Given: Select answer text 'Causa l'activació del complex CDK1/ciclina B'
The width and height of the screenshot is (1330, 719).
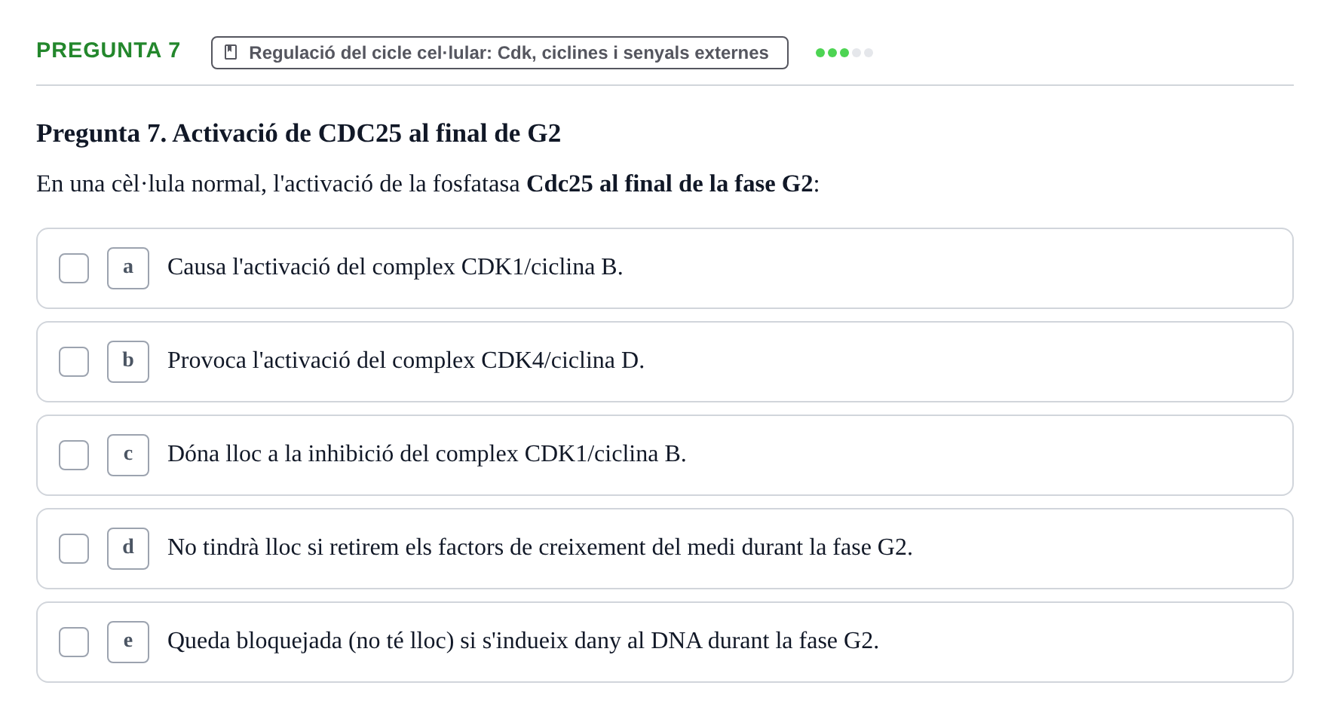Looking at the screenshot, I should tap(395, 267).
